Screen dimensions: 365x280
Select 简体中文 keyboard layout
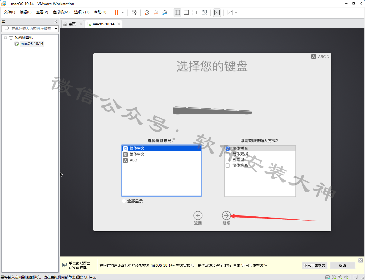[x=161, y=148]
